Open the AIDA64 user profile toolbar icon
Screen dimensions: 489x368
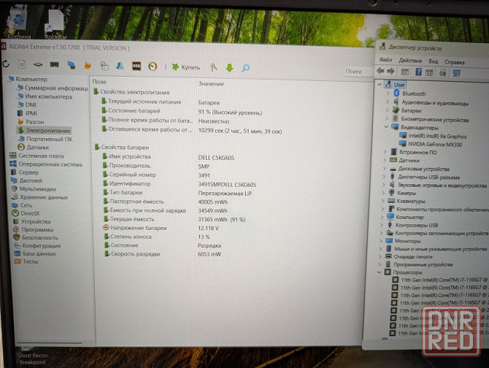click(120, 66)
